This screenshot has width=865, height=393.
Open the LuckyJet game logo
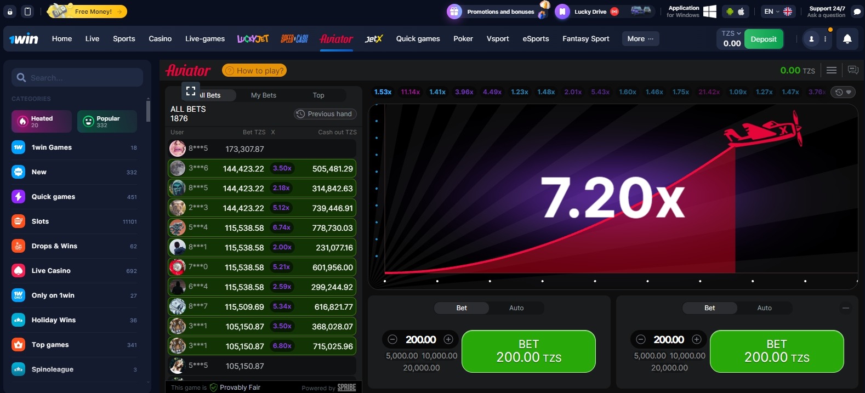tap(253, 39)
